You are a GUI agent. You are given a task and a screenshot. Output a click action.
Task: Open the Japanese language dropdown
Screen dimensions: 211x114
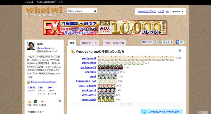[177, 12]
